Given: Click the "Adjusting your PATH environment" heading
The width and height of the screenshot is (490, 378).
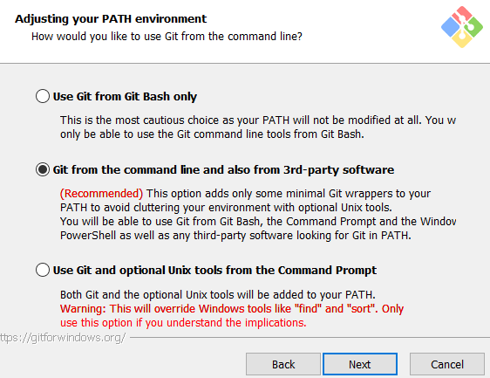Looking at the screenshot, I should click(x=111, y=19).
